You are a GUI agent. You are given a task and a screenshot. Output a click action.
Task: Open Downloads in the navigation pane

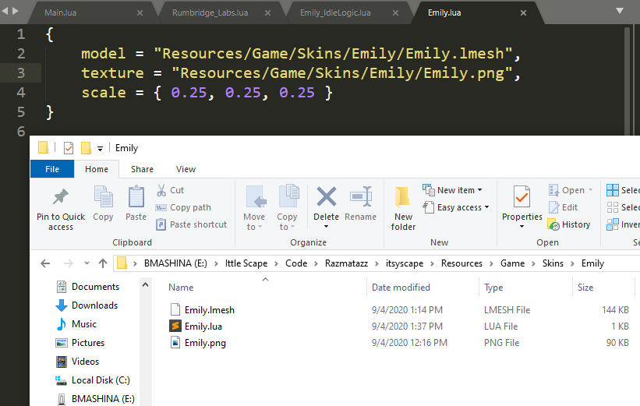coord(94,305)
